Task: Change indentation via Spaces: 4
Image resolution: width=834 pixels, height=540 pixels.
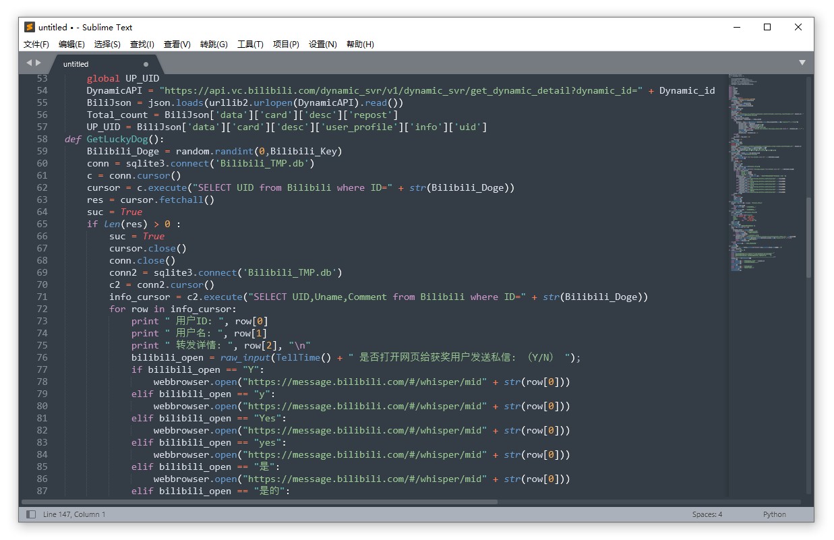Action: (707, 514)
